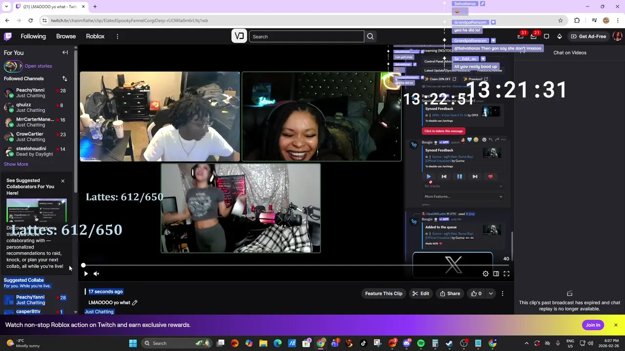Open TikTok from the taskbar
The width and height of the screenshot is (625, 351).
tap(363, 343)
